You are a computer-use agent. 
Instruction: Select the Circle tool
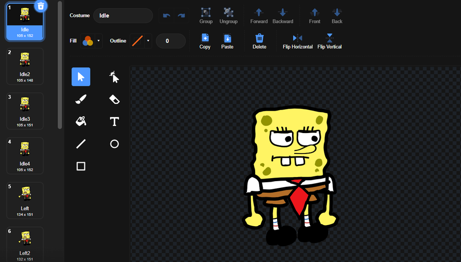pos(114,144)
